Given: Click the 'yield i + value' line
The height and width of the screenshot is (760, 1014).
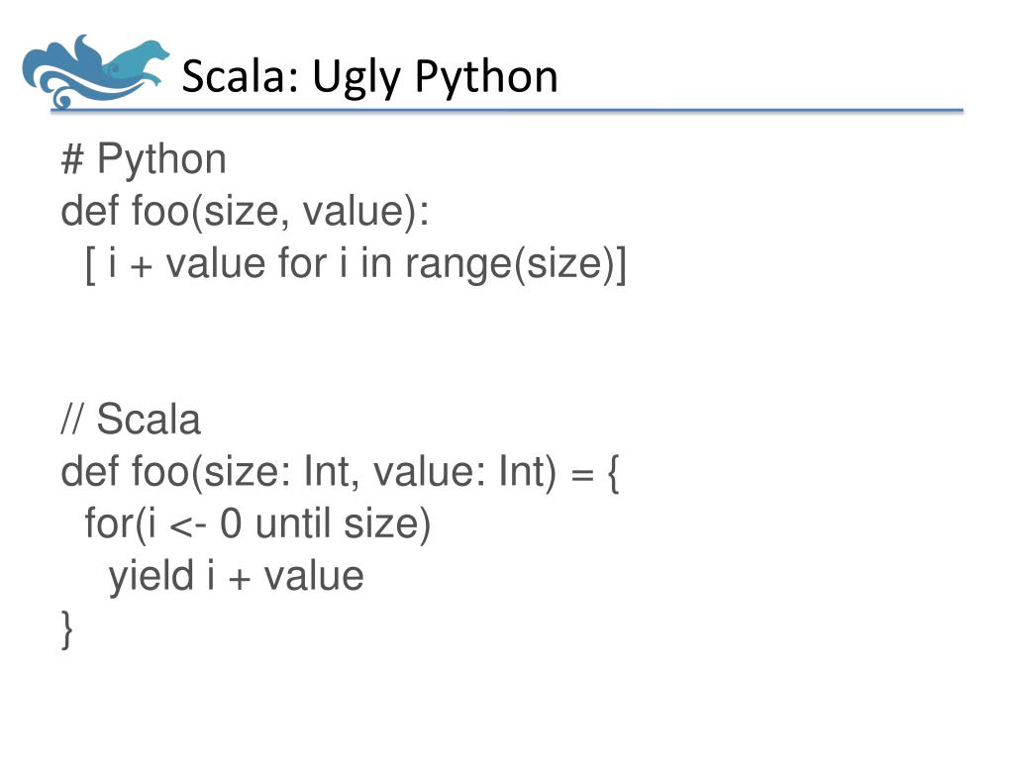Looking at the screenshot, I should click(236, 577).
